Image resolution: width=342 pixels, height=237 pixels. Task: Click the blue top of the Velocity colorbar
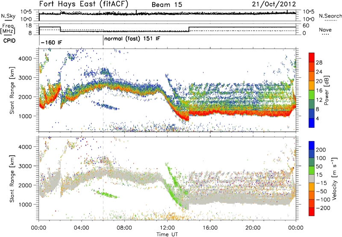pyautogui.click(x=312, y=145)
